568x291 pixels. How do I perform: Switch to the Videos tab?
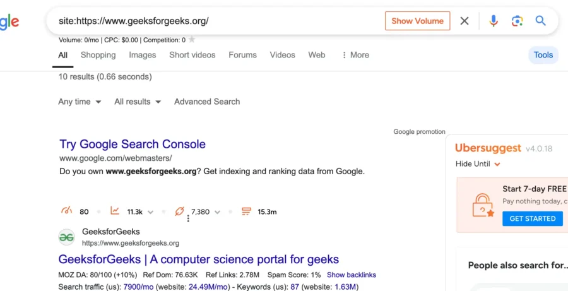pos(283,55)
